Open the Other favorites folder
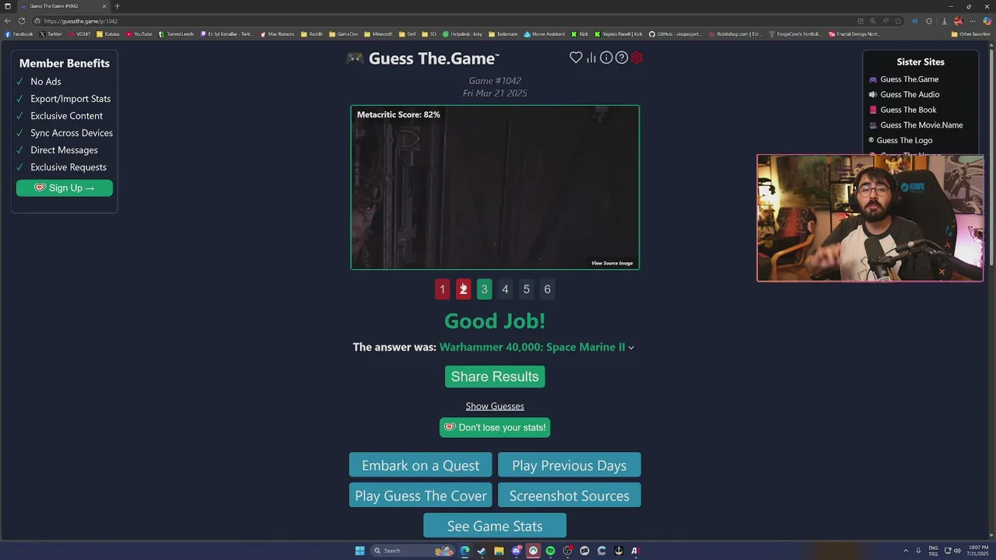Image resolution: width=996 pixels, height=560 pixels. point(970,34)
